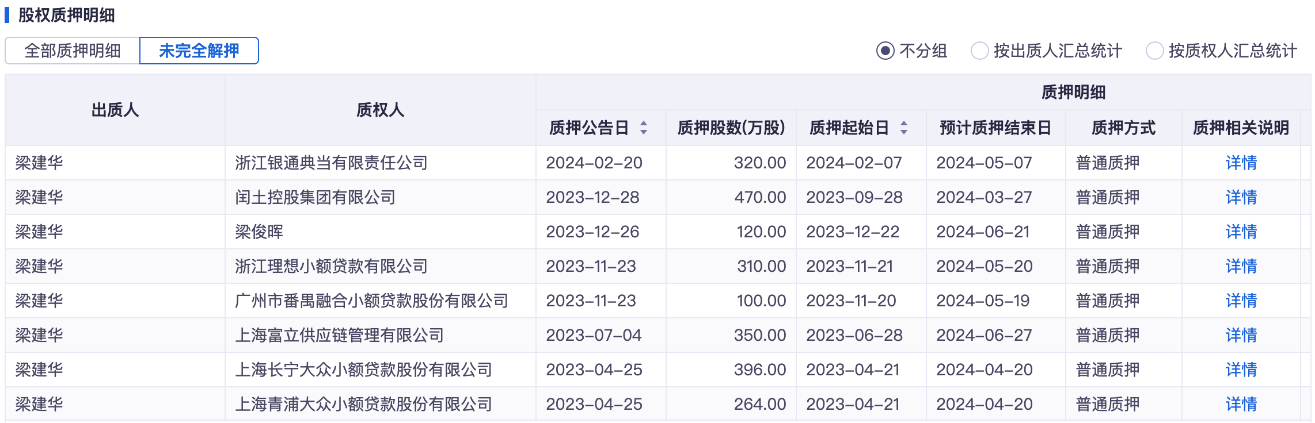The width and height of the screenshot is (1315, 423).
Task: View 详情 for 广州市番禺融合小额贷款 row
Action: [1241, 301]
